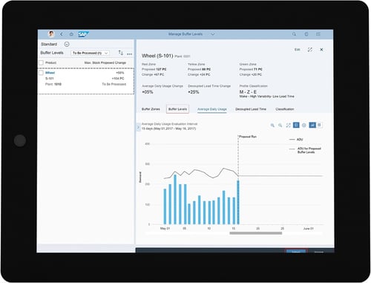Click the Max. Stock Proposed Change column header
This screenshot has width=371, height=283.
coord(105,62)
